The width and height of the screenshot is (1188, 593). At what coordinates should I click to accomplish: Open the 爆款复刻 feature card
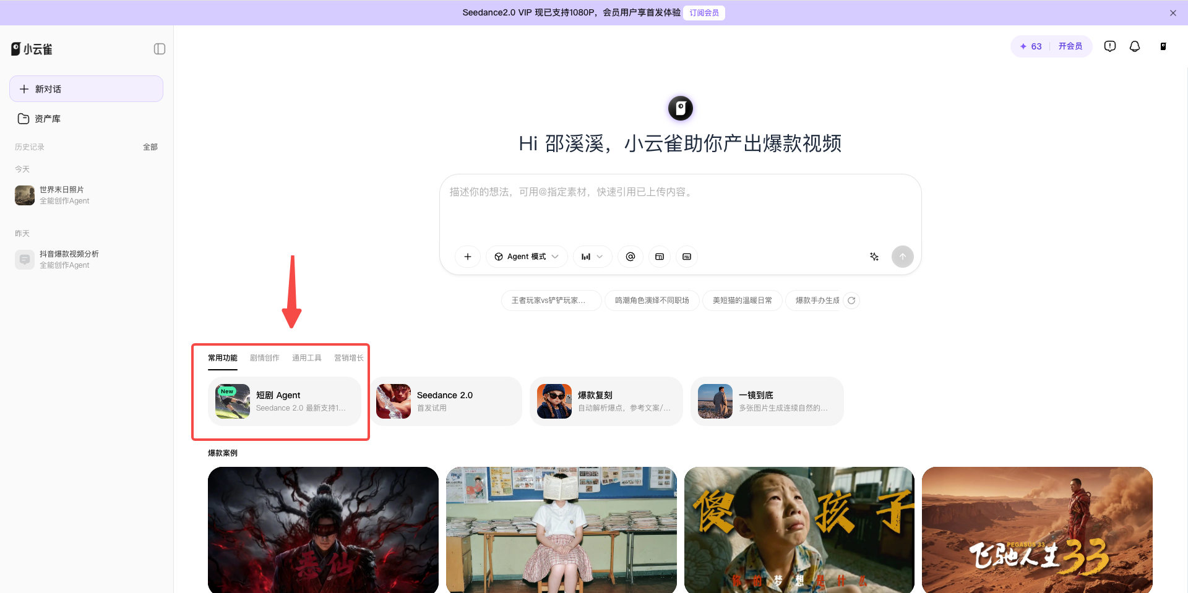606,401
